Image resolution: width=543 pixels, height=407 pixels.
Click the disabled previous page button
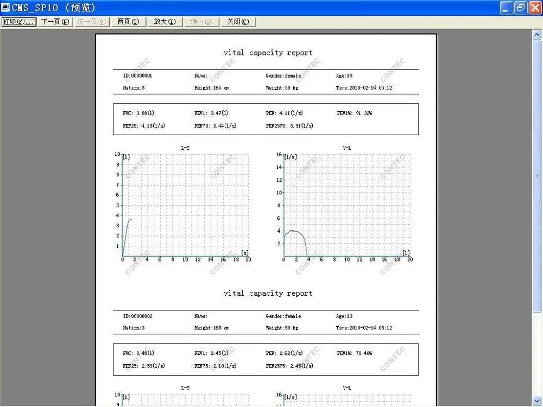(x=91, y=22)
